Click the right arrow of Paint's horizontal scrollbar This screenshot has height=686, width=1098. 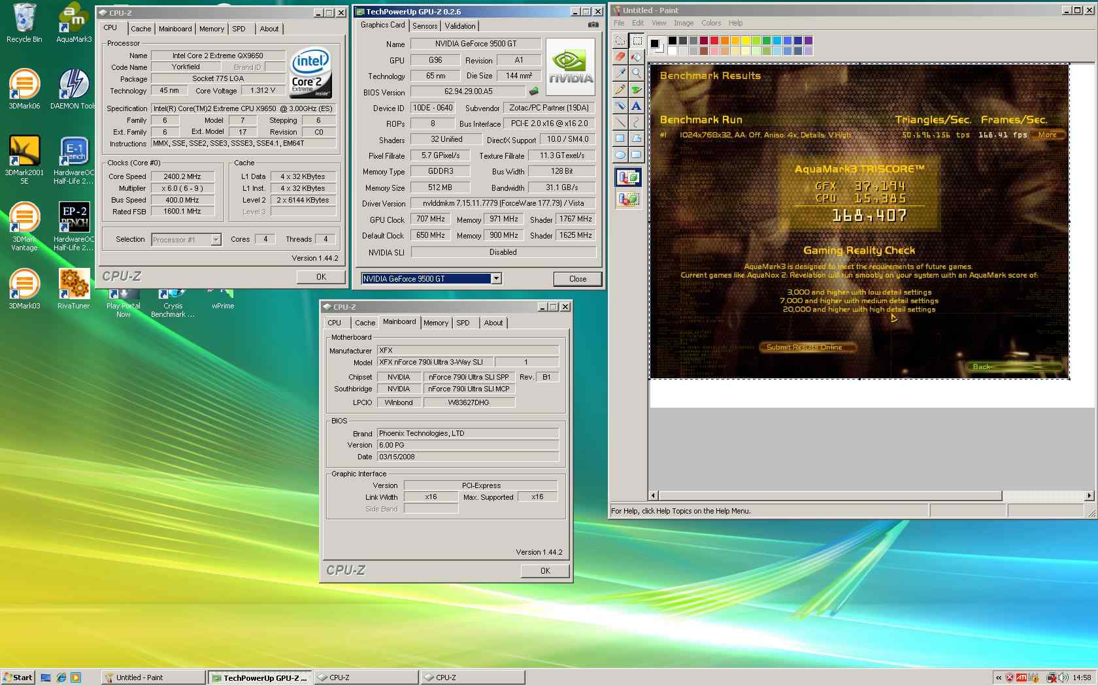tap(1089, 496)
